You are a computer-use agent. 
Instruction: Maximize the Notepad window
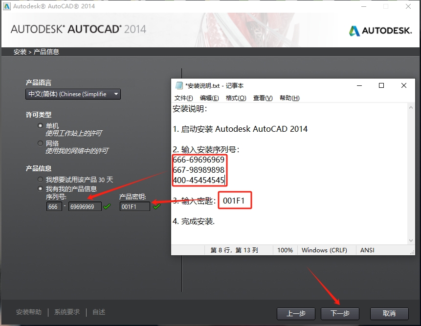click(x=381, y=85)
